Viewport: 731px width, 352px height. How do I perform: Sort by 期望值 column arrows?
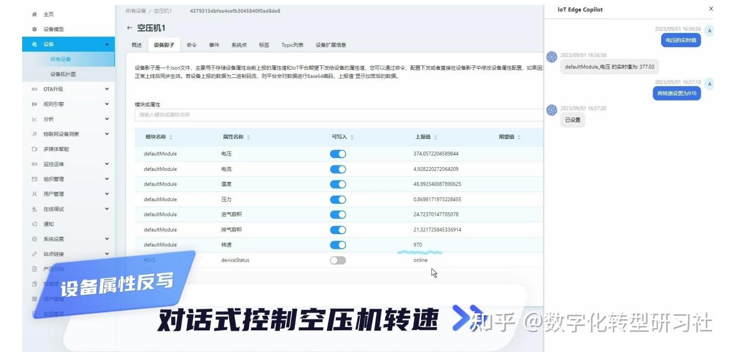pos(519,137)
